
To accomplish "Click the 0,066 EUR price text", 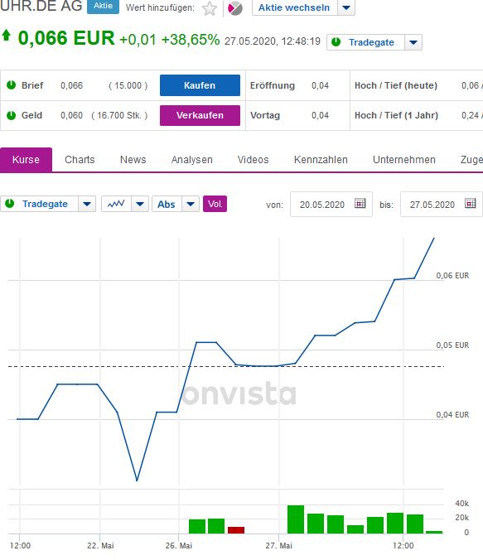I will (x=66, y=38).
